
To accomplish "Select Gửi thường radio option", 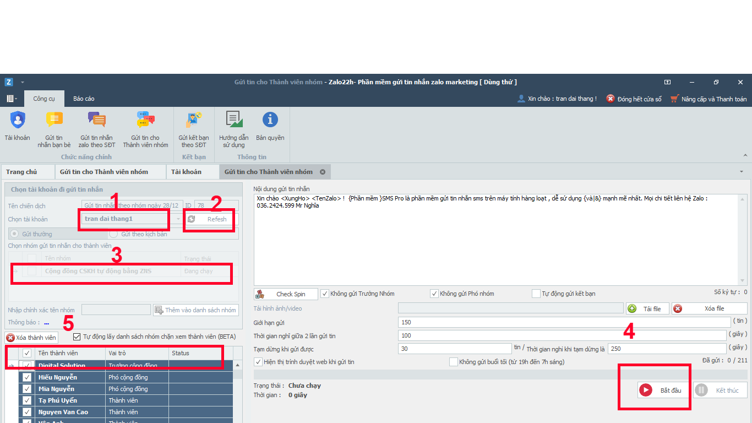I will pyautogui.click(x=15, y=234).
